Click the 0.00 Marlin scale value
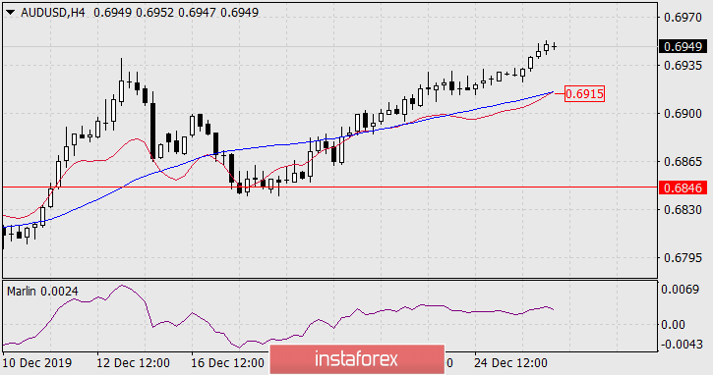 tap(673, 325)
